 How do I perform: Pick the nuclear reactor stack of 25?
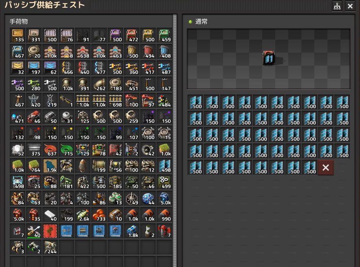pyautogui.click(x=34, y=182)
